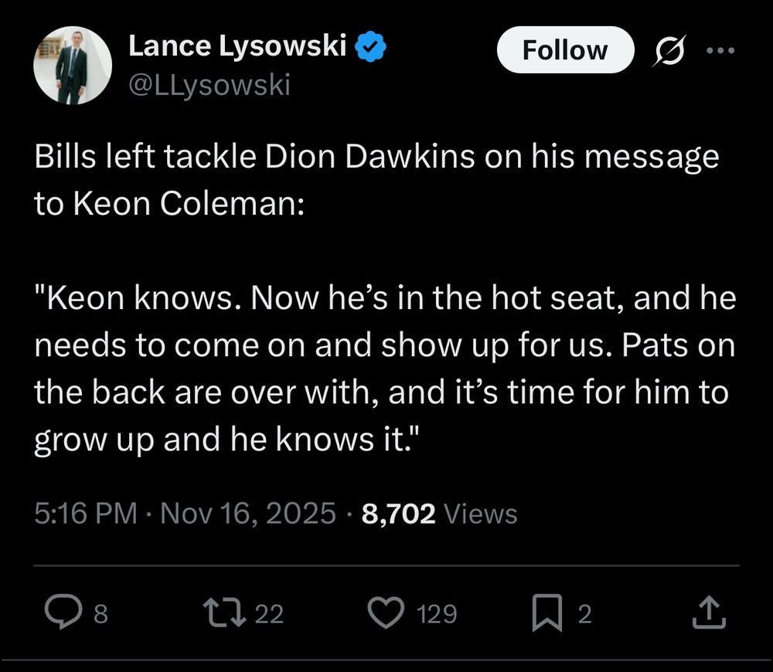Open the three-dot more options menu
The height and width of the screenshot is (672, 773).
(720, 50)
